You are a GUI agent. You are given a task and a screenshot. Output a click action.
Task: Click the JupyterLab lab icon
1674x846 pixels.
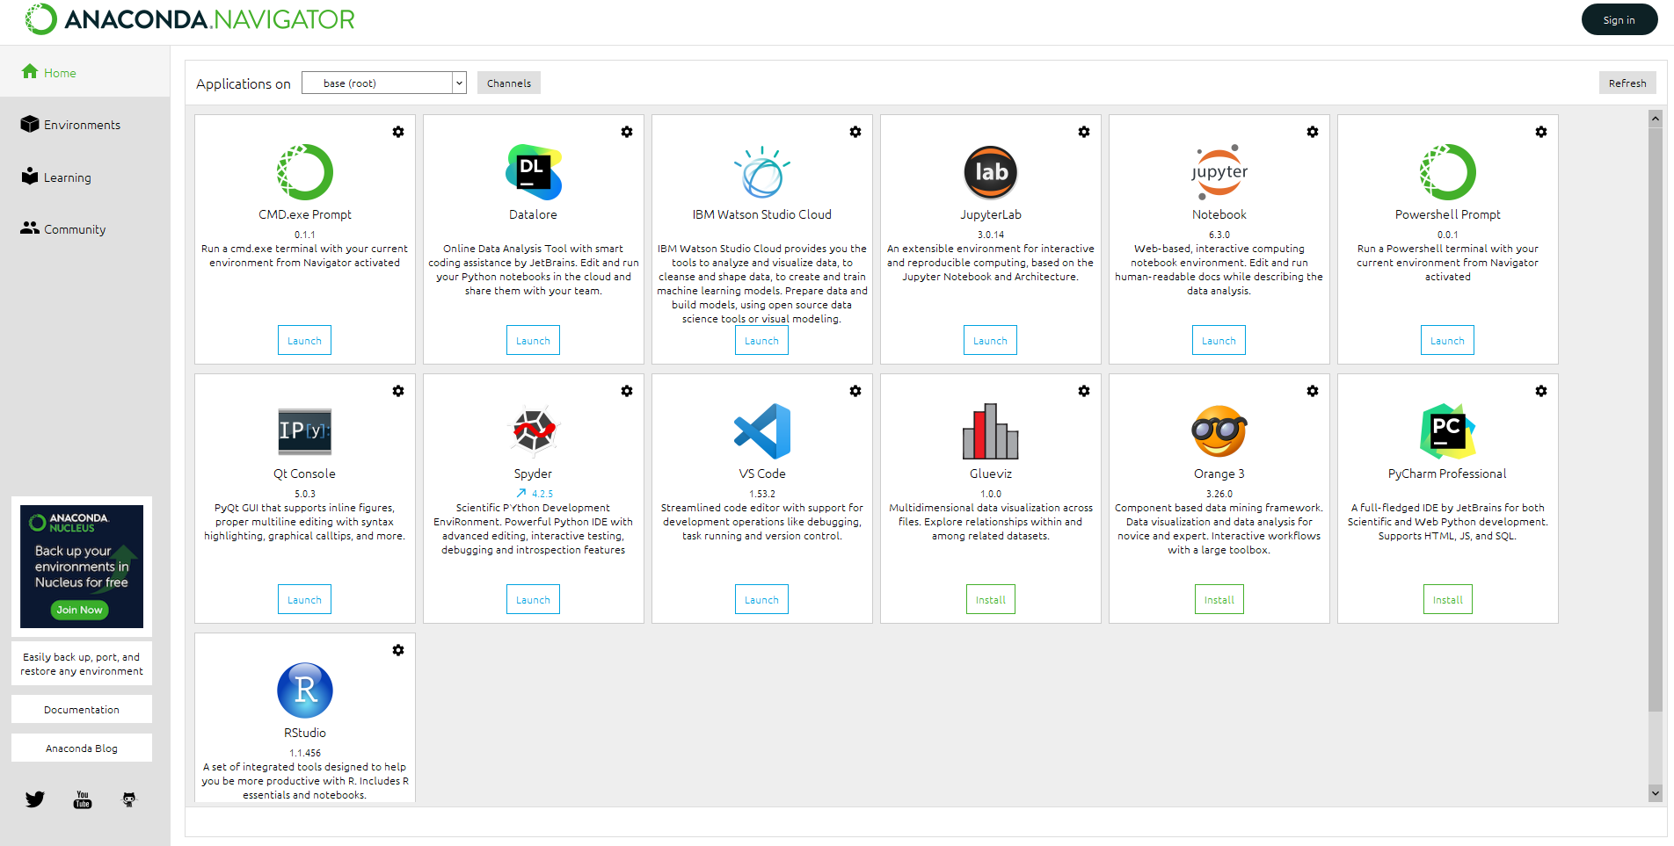click(x=991, y=171)
